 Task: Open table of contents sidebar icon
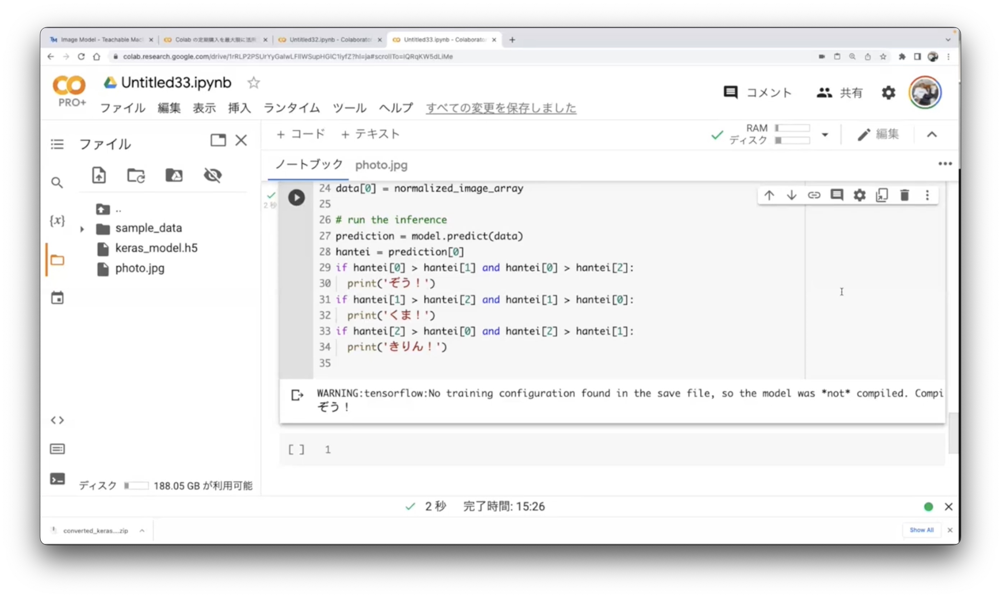click(x=57, y=144)
